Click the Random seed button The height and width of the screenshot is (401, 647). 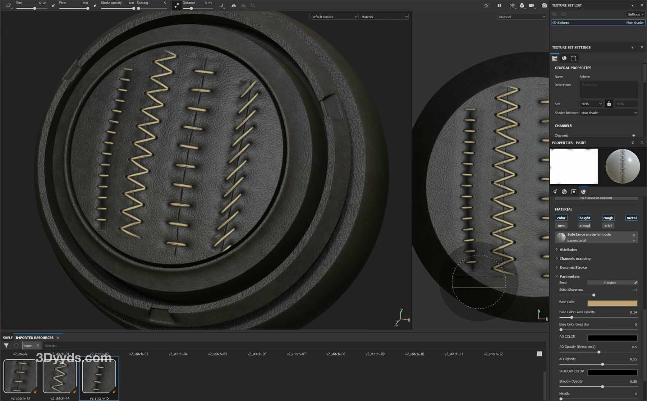pos(610,283)
